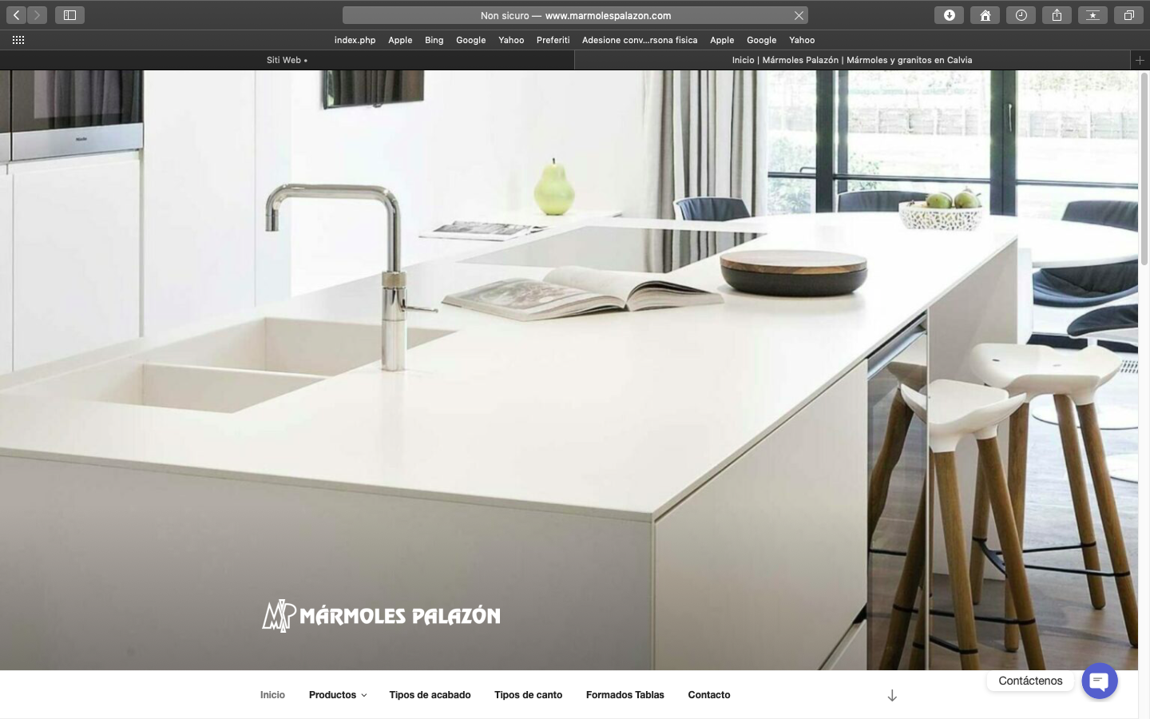Open the chat bubble widget

pos(1100,681)
